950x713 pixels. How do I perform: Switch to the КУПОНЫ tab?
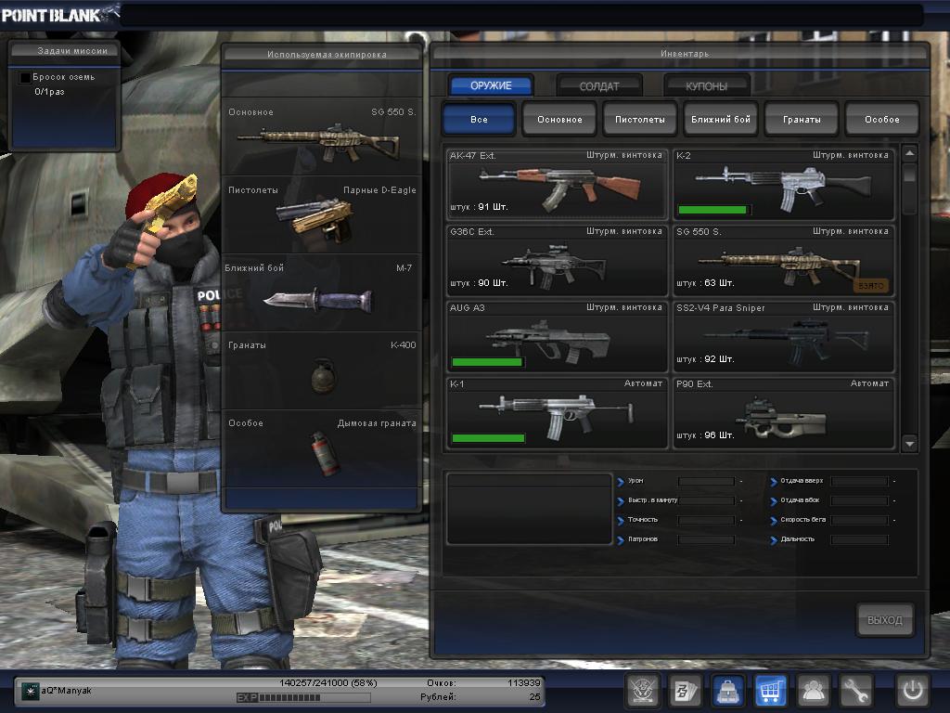[x=706, y=86]
